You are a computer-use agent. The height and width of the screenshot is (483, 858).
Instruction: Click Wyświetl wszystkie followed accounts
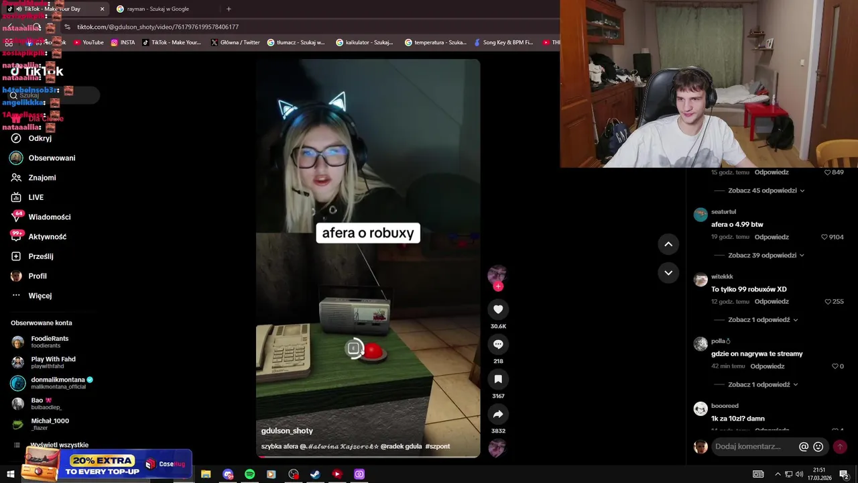pos(59,445)
